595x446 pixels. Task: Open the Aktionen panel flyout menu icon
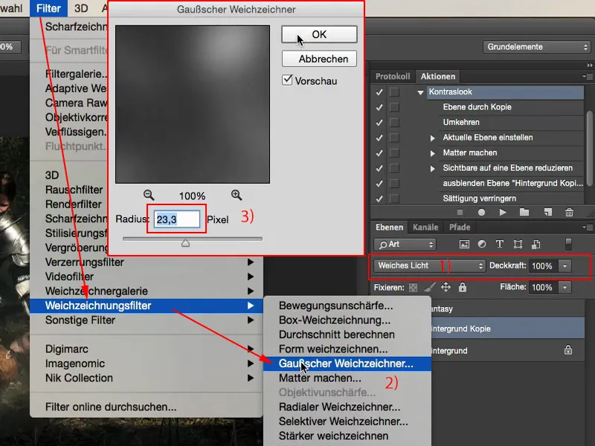tap(588, 77)
